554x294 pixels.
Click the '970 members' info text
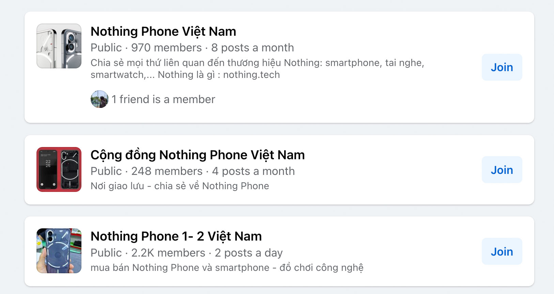(x=167, y=48)
